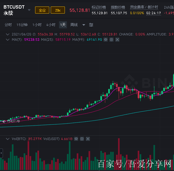174x171 pixels.
Task: Open volume indicator settings icon
Action: [82, 139]
